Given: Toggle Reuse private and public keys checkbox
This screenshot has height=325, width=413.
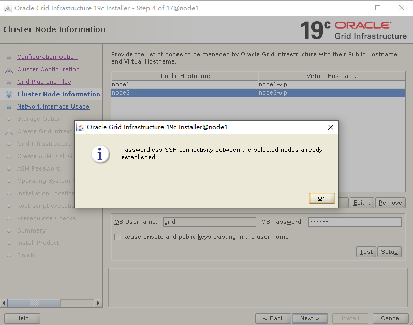Looking at the screenshot, I should (117, 237).
